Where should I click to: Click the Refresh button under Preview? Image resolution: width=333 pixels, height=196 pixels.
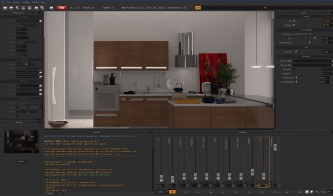click(21, 162)
